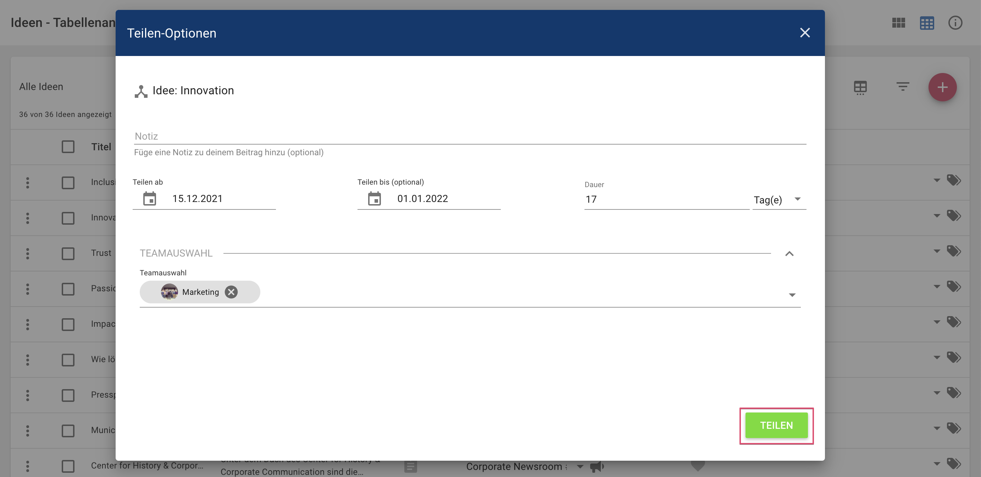Click the tags icon in the Innova row
This screenshot has height=477, width=981.
(954, 215)
